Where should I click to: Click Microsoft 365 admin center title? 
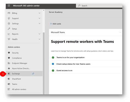tap(26, 6)
